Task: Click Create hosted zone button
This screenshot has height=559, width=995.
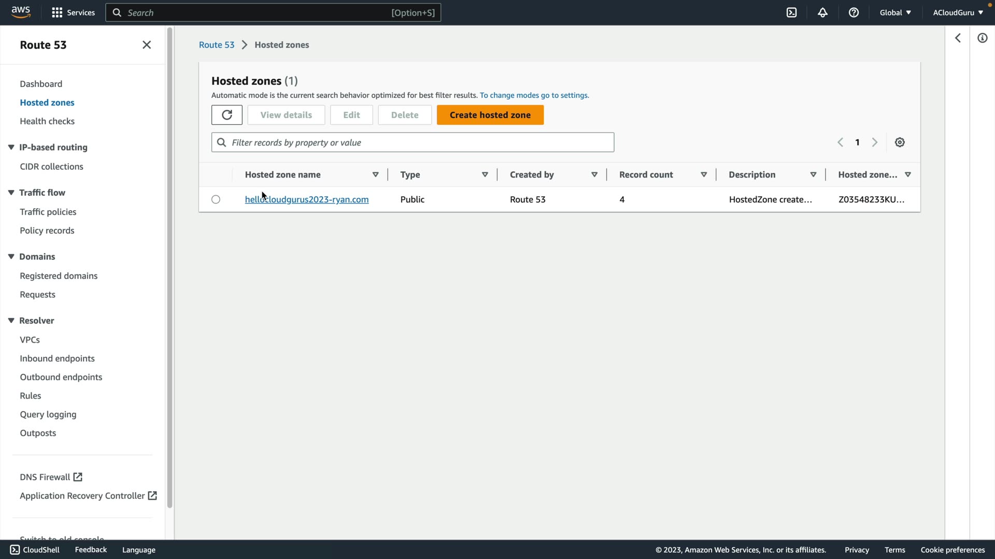Action: coord(490,115)
